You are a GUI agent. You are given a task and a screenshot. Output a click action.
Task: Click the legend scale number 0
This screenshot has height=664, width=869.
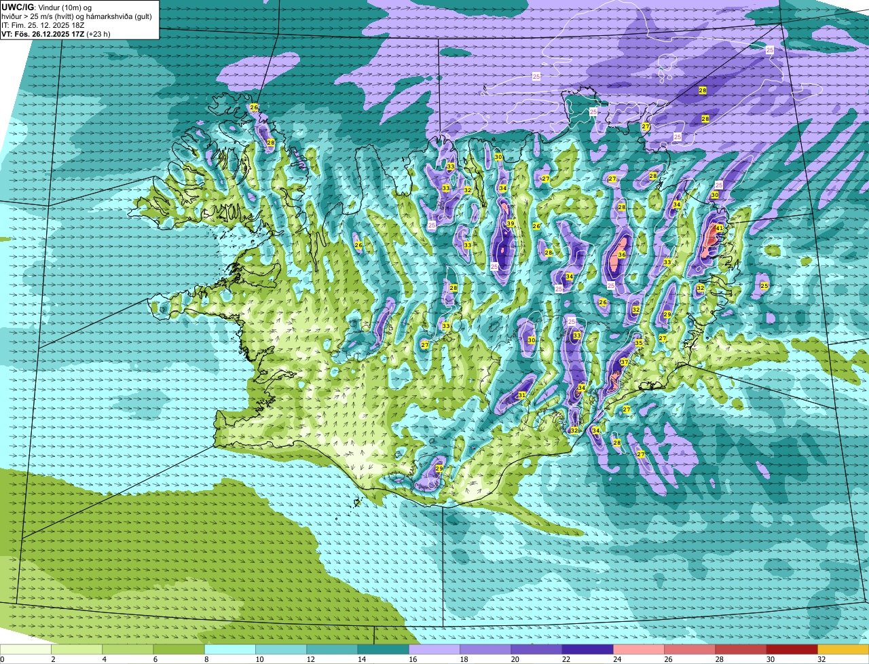pyautogui.click(x=2, y=659)
